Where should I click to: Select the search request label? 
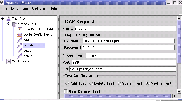pos(29,50)
